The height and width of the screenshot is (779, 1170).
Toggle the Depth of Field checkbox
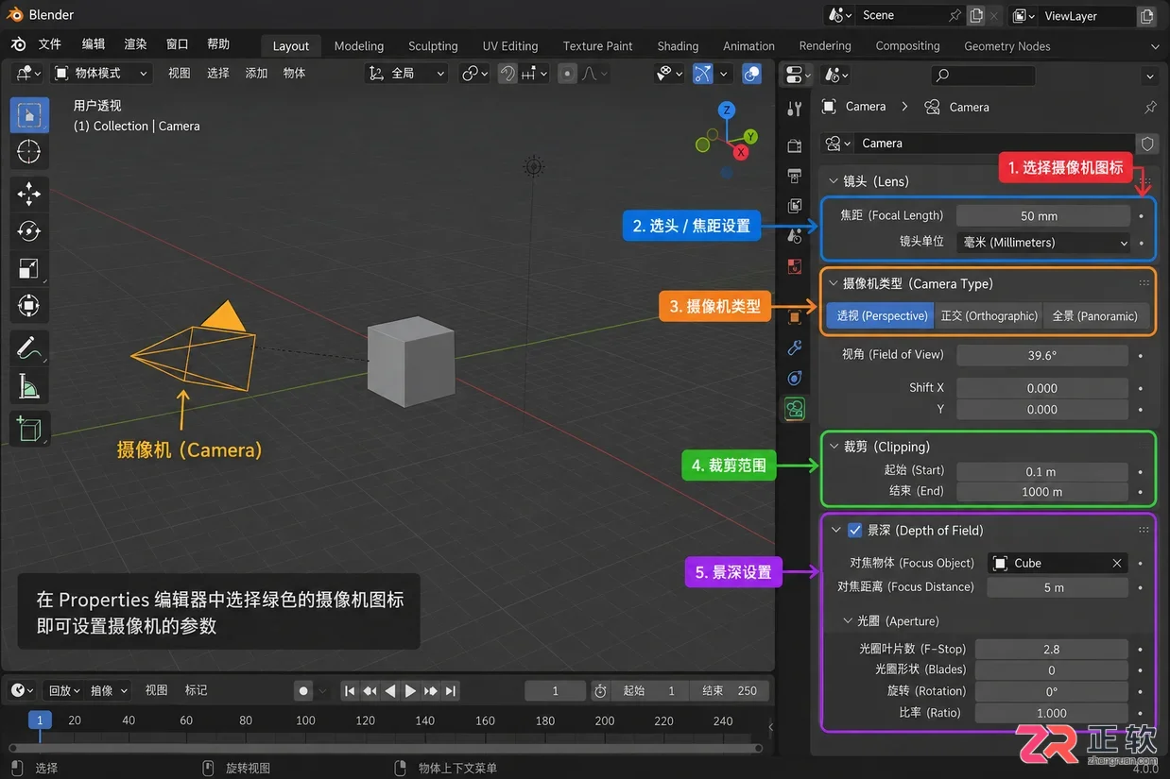pos(854,531)
